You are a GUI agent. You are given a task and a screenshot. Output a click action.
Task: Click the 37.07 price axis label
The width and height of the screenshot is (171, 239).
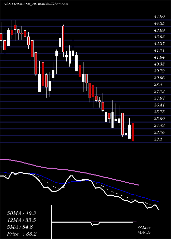tap(159, 98)
